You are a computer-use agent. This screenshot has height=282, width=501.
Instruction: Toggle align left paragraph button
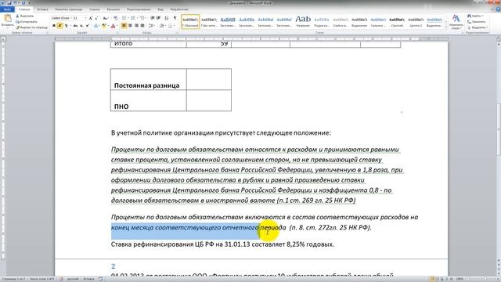(124, 26)
